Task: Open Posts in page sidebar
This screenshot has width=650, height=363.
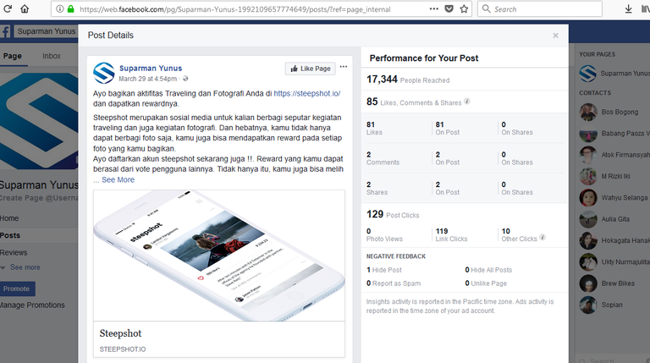Action: 10,235
